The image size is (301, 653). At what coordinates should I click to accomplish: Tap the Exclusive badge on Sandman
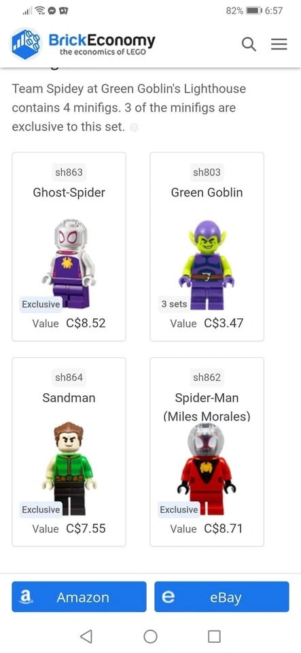pyautogui.click(x=41, y=509)
